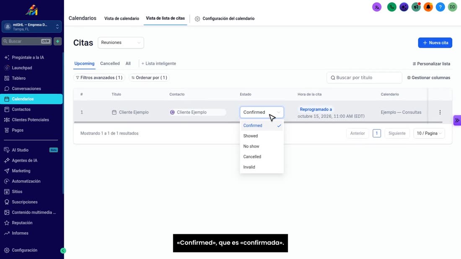Select Cancelled status option in dropdown

pyautogui.click(x=262, y=157)
